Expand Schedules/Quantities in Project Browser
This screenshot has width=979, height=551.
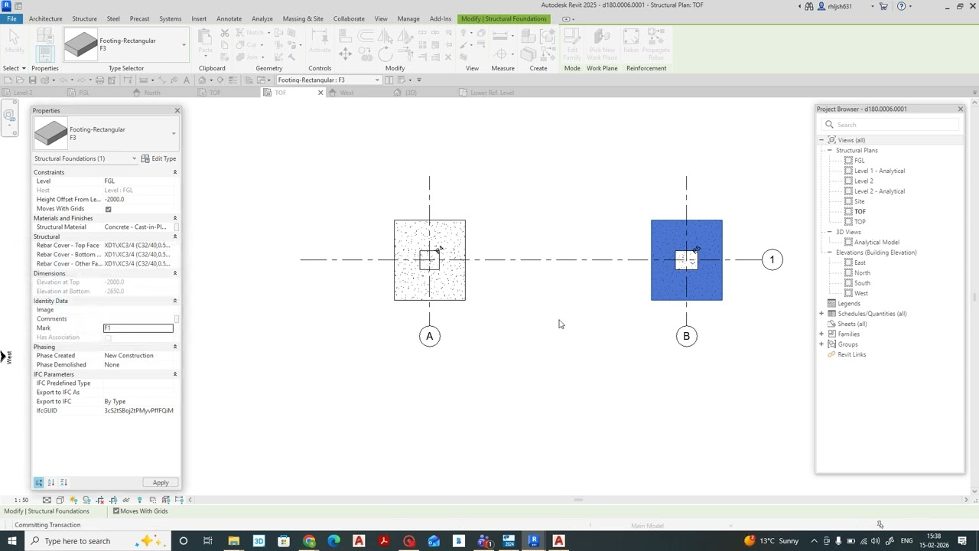(821, 314)
